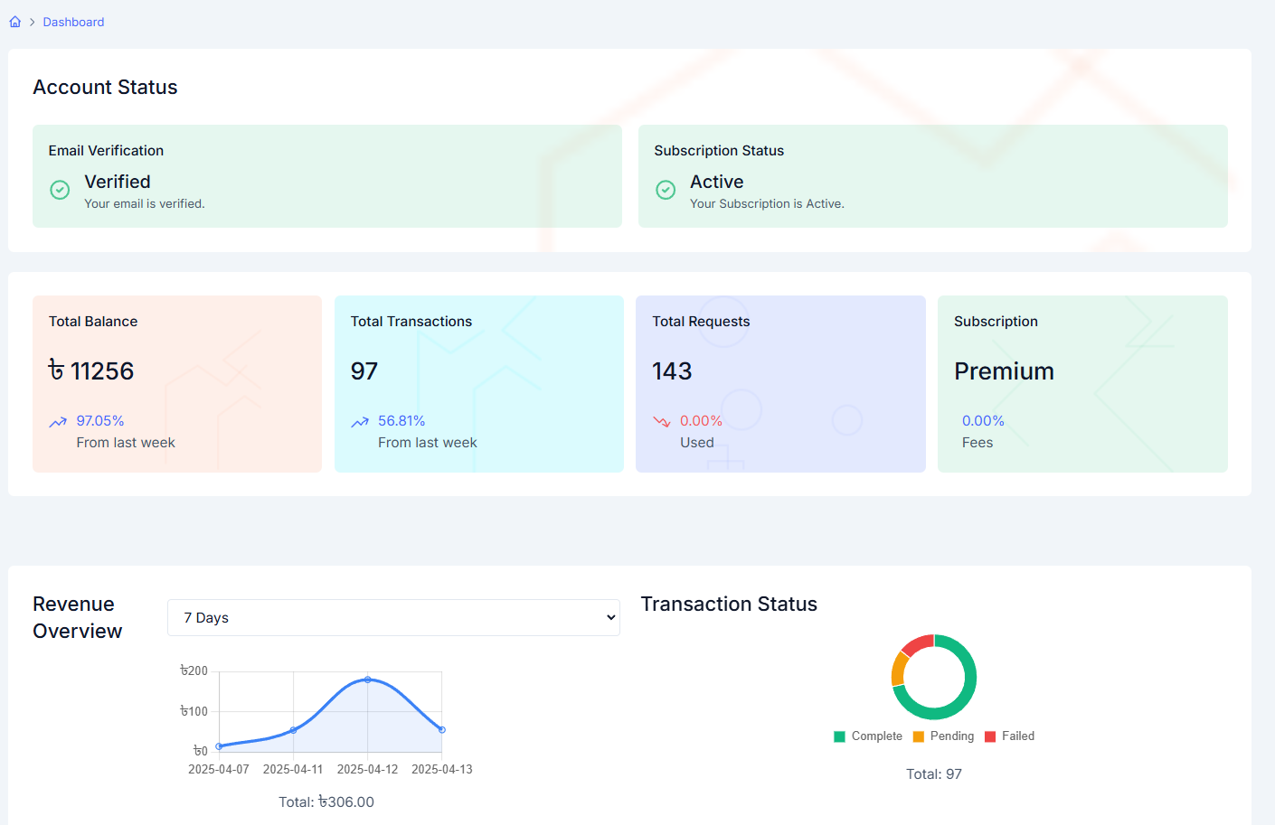The height and width of the screenshot is (825, 1275).
Task: Click the 143 total requests number
Action: point(672,371)
